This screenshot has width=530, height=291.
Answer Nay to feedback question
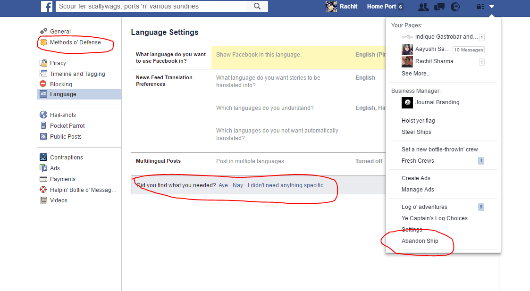pos(237,185)
